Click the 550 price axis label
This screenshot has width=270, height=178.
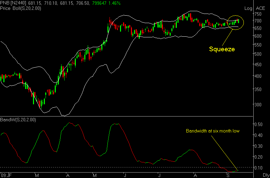coord(258,45)
